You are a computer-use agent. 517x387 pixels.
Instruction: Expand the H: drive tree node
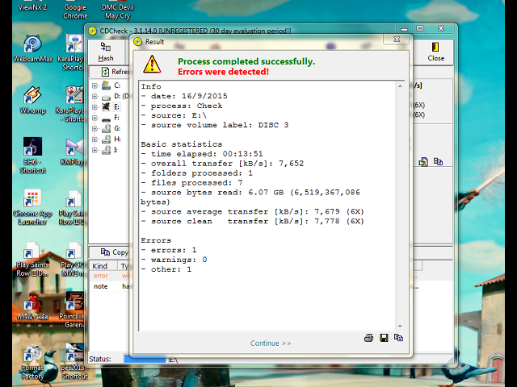pos(95,139)
